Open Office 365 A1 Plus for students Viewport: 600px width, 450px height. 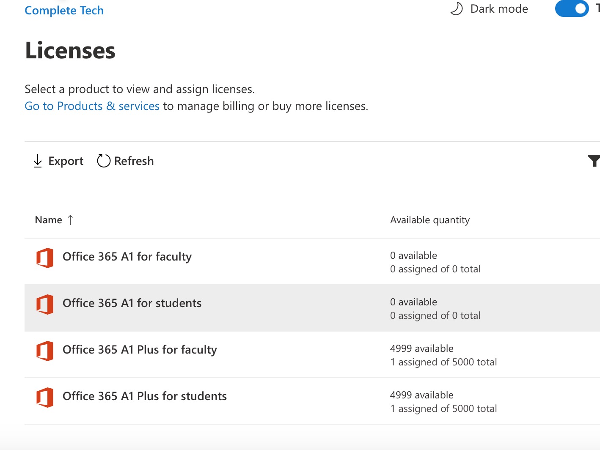click(145, 396)
